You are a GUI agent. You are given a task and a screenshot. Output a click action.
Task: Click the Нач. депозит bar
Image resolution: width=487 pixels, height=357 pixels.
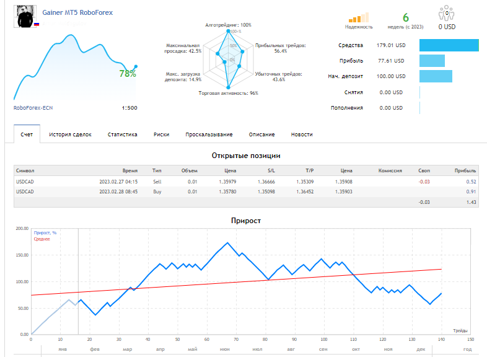coord(436,76)
